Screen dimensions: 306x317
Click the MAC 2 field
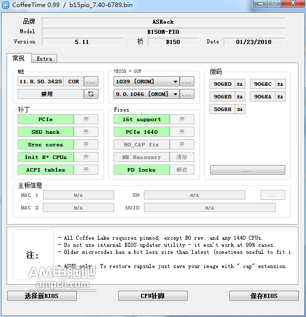[78, 207]
